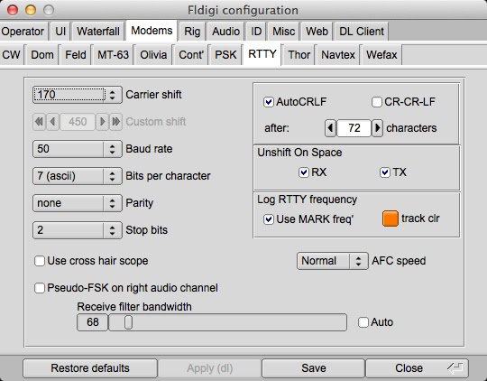Select the Wefax modem tab

coord(381,55)
